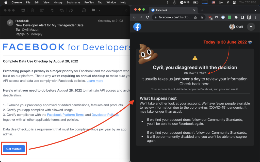Viewport: 260px width, 162px height.
Task: Click the Facebook sender avatar in Mail
Action: pyautogui.click(x=10, y=23)
